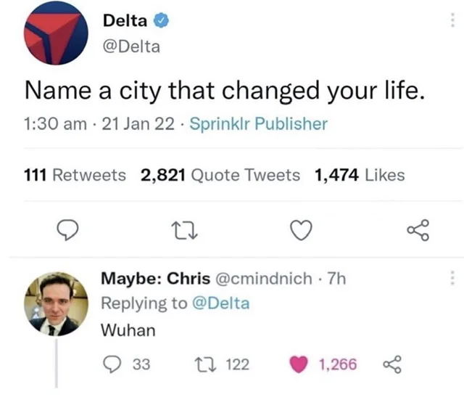
Task: Click the @Delta mention in Replying to
Action: (220, 303)
